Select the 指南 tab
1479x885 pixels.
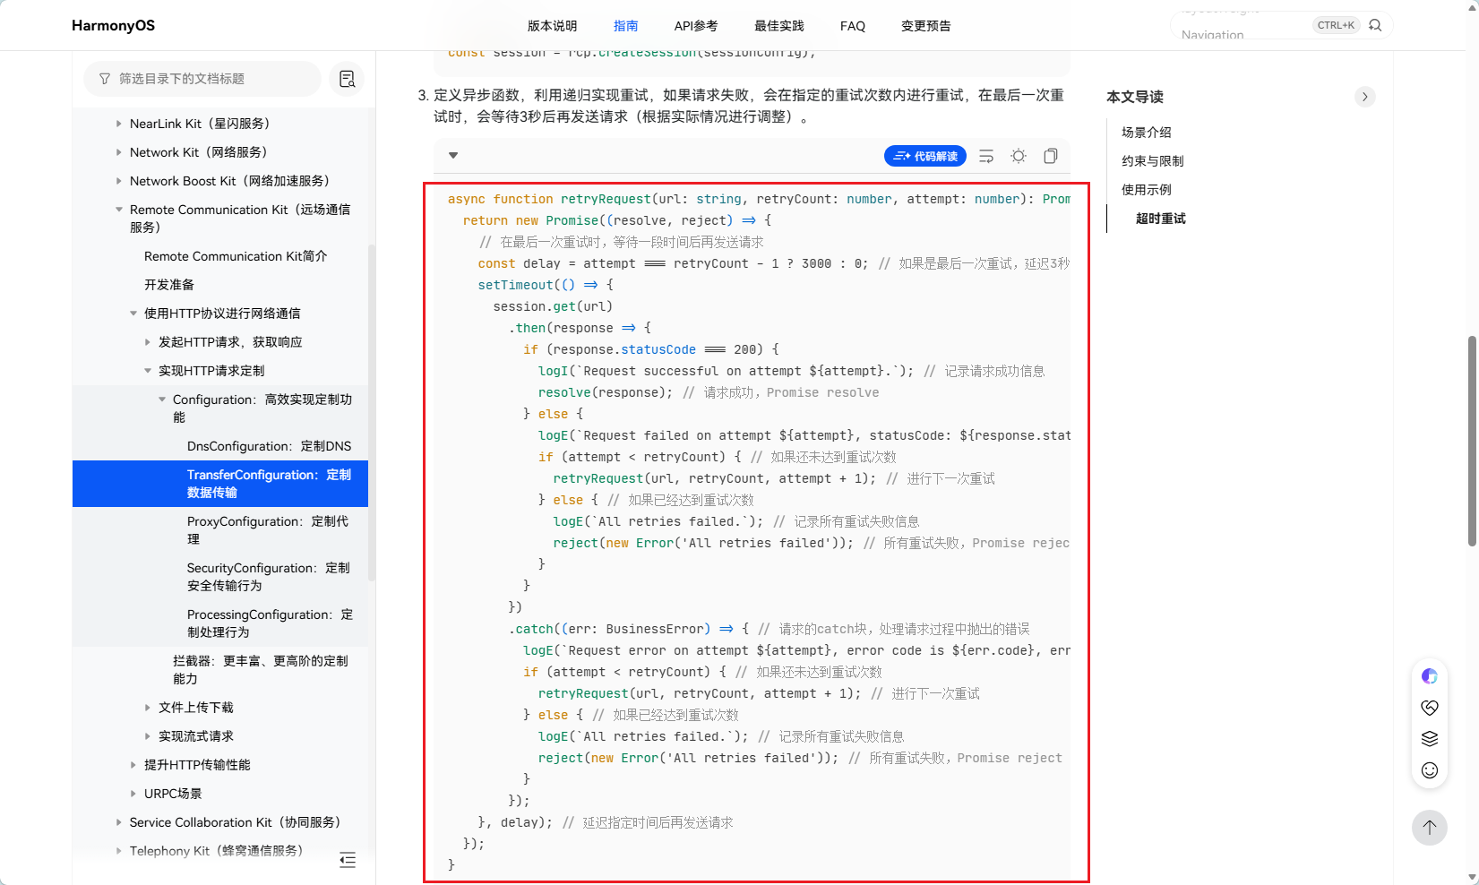[626, 26]
